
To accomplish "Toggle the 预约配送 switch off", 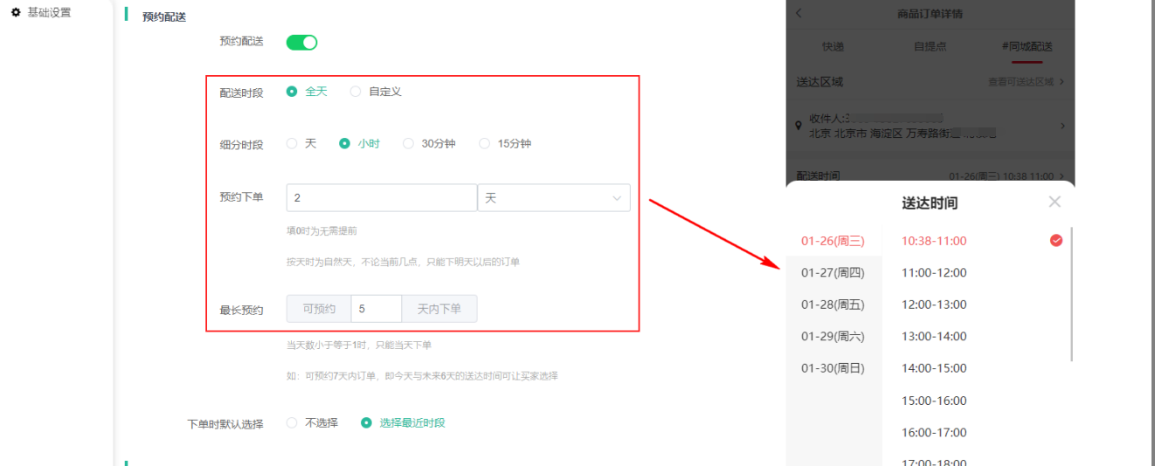I will (301, 42).
